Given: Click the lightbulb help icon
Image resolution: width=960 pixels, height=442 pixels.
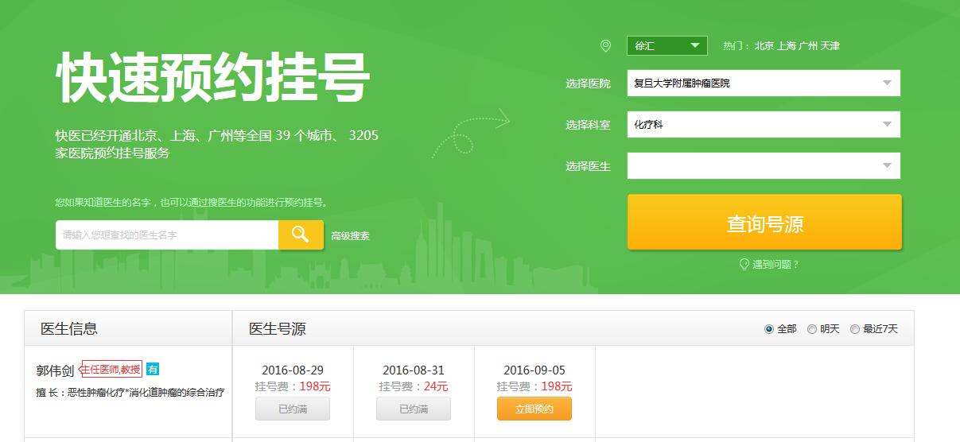Looking at the screenshot, I should coord(744,264).
